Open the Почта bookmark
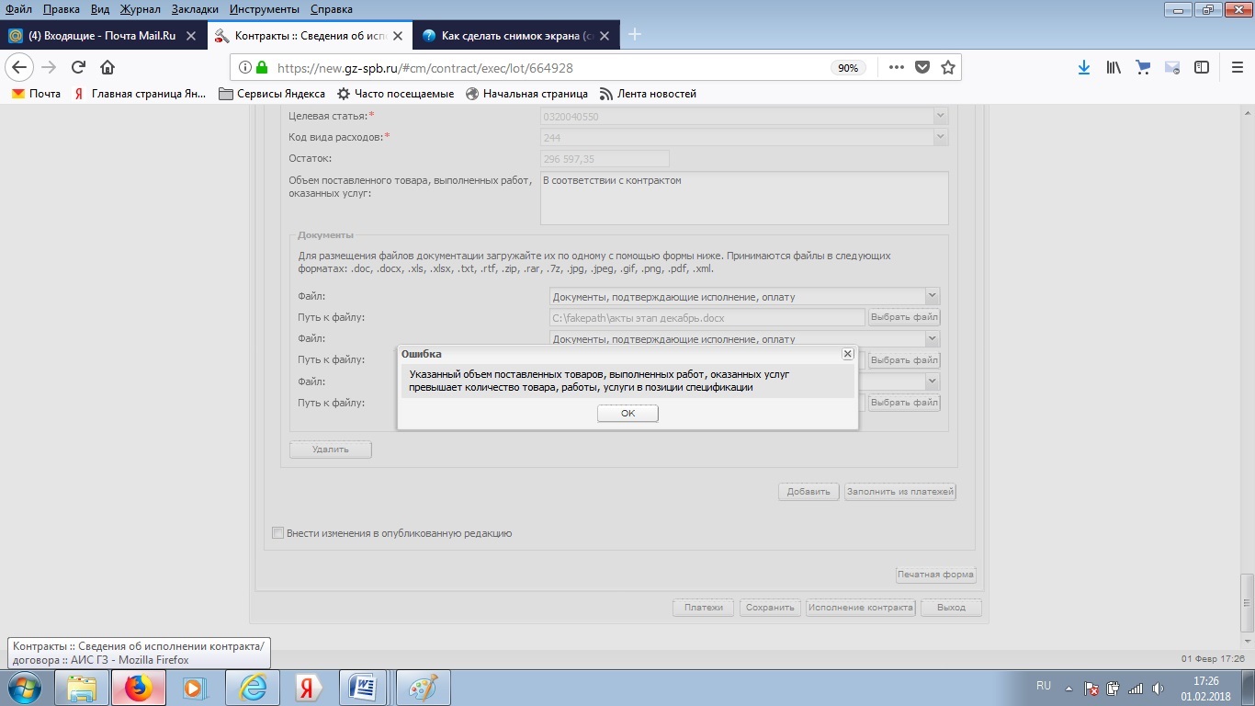 point(37,94)
